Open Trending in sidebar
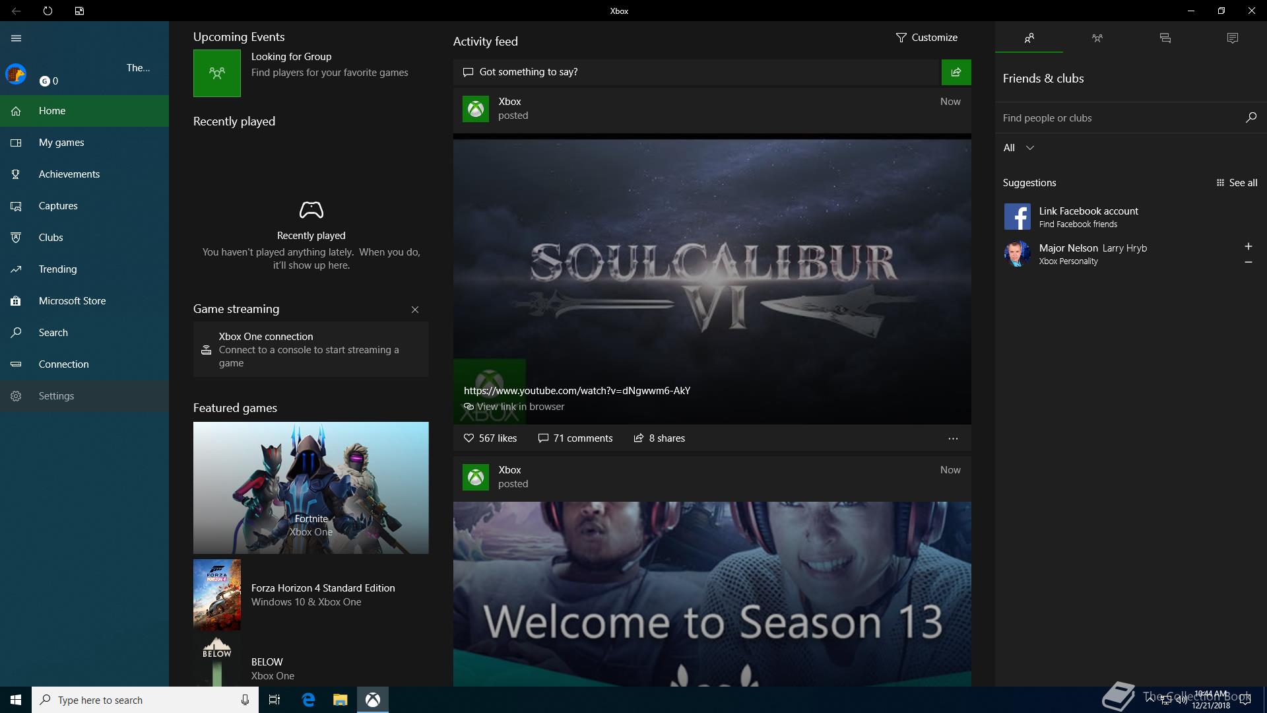This screenshot has width=1267, height=713. 84,269
